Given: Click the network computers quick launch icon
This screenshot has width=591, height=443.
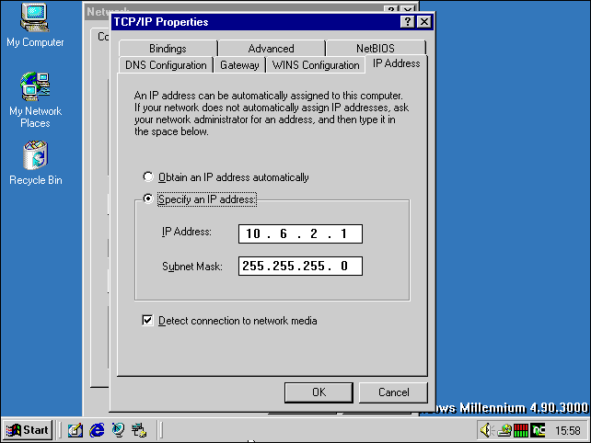Looking at the screenshot, I should point(139,430).
